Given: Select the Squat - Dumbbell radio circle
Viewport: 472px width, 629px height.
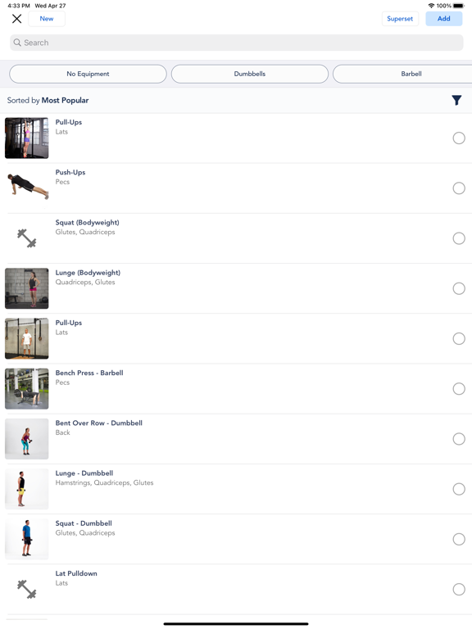Looking at the screenshot, I should 459,539.
